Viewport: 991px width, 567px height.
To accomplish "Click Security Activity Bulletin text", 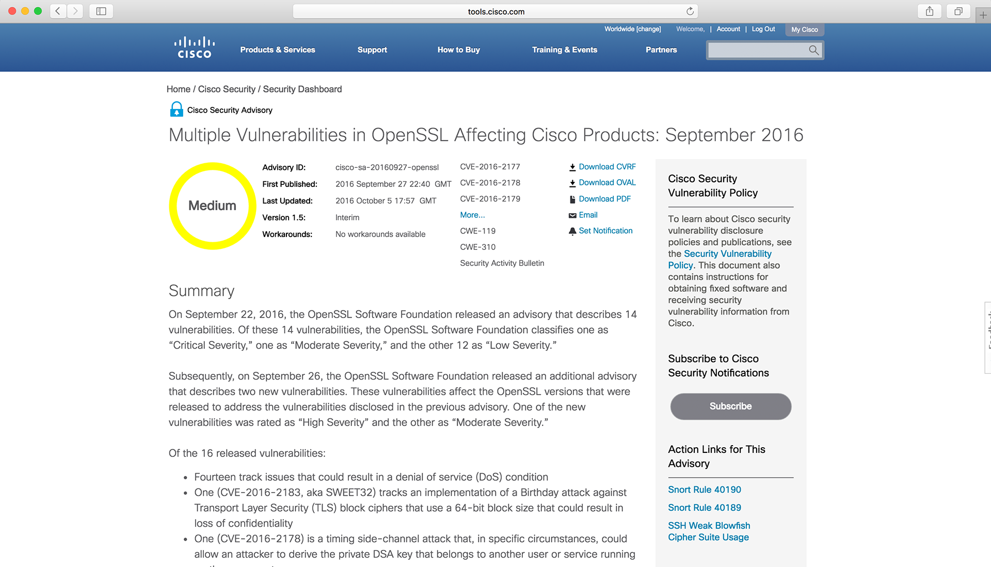I will click(x=502, y=263).
